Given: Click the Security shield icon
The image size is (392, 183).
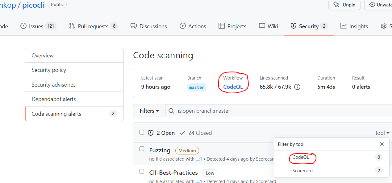Looking at the screenshot, I should tap(293, 26).
